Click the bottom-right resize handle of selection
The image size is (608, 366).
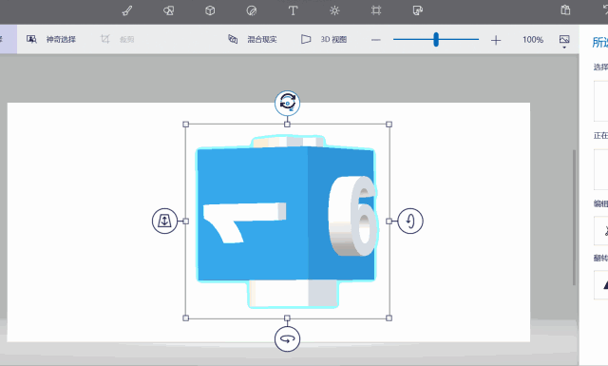tap(389, 318)
